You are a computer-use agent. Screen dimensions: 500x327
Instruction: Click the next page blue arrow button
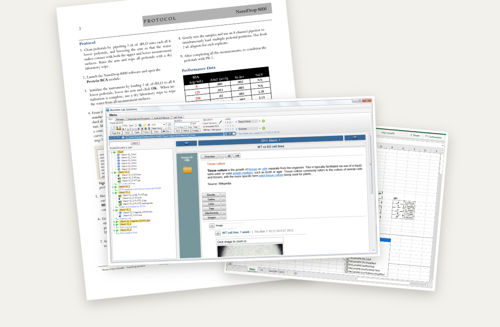coord(355,138)
